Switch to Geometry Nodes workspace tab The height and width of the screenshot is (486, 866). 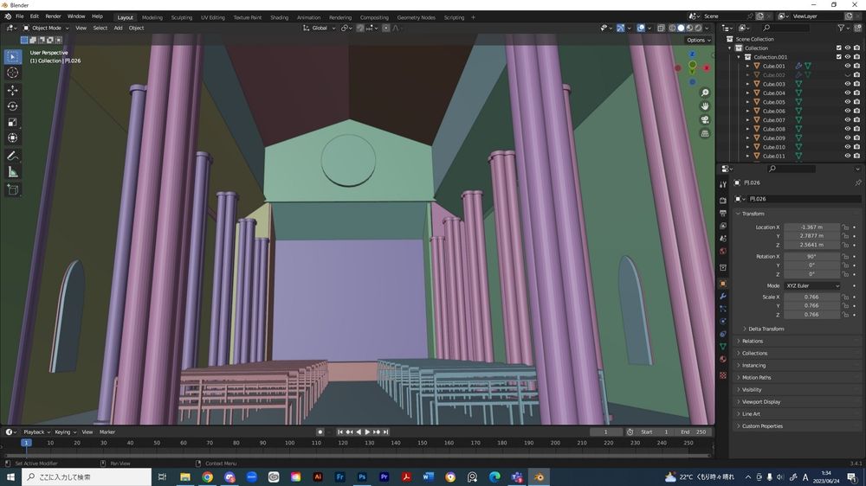(416, 17)
